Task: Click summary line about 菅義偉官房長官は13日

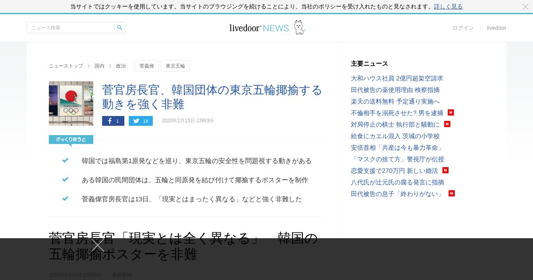Action: coord(192,199)
